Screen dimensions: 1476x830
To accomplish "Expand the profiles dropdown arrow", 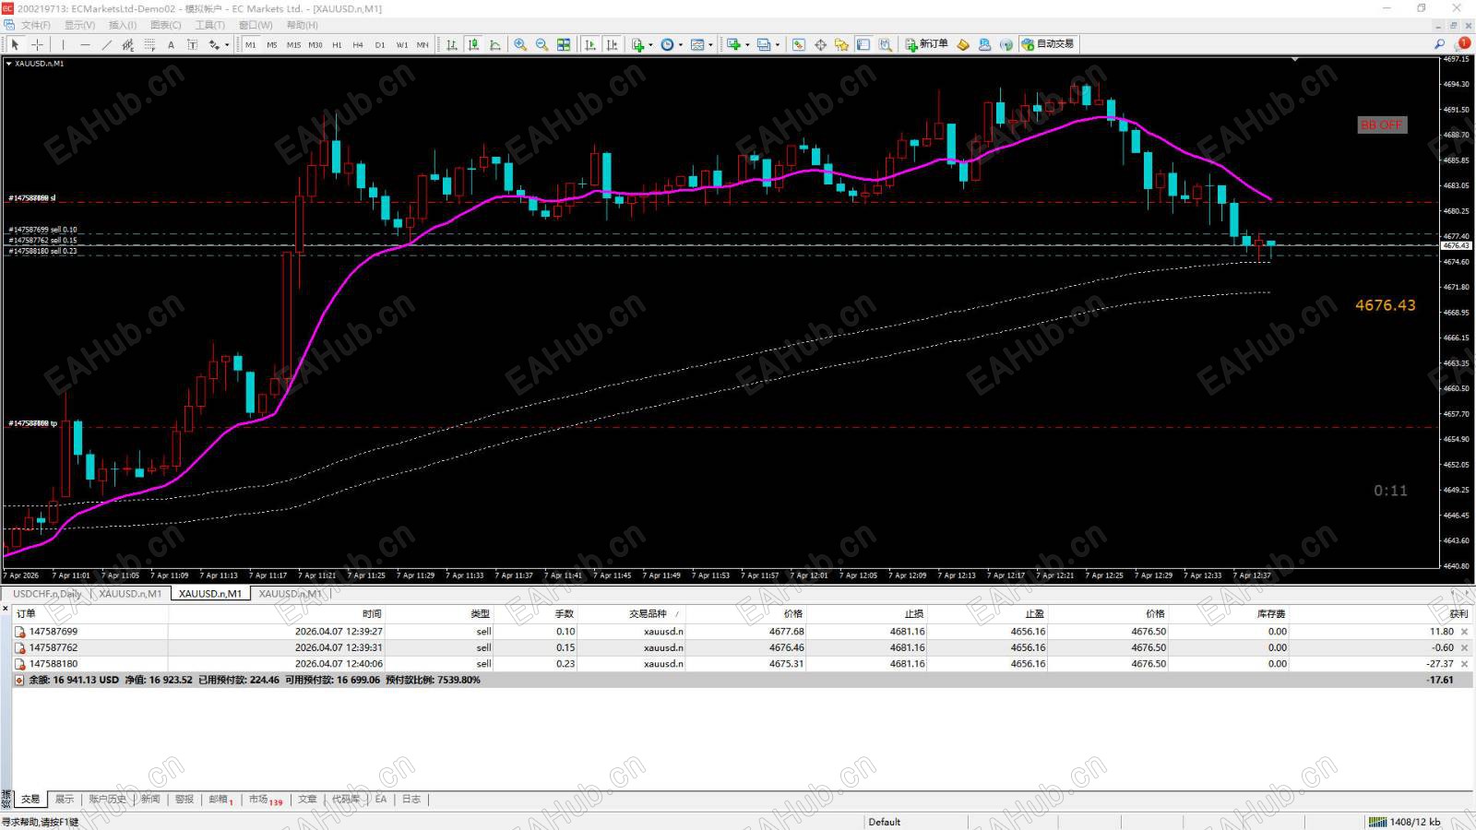I will click(x=777, y=44).
